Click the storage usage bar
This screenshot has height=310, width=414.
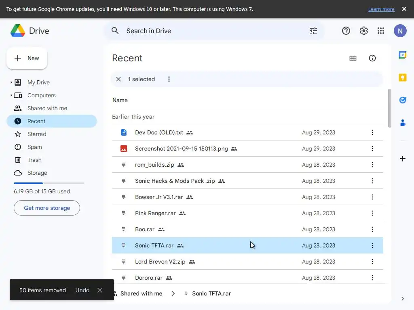[x=49, y=183]
